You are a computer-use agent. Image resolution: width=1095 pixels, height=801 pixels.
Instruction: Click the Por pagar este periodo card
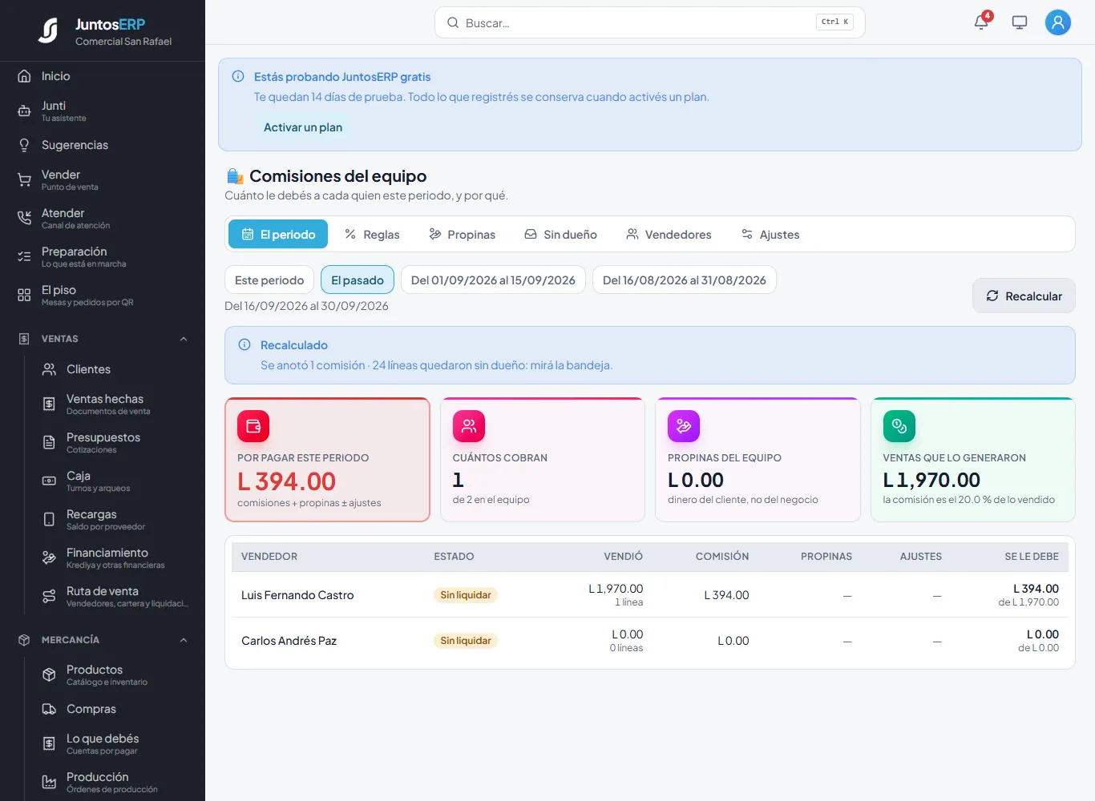327,460
